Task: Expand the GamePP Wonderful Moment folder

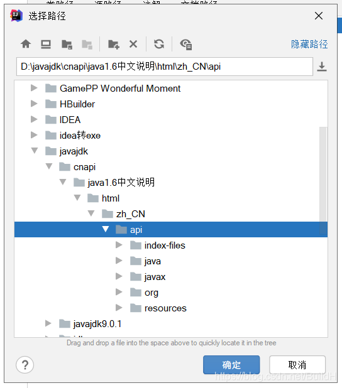Action: [34, 88]
